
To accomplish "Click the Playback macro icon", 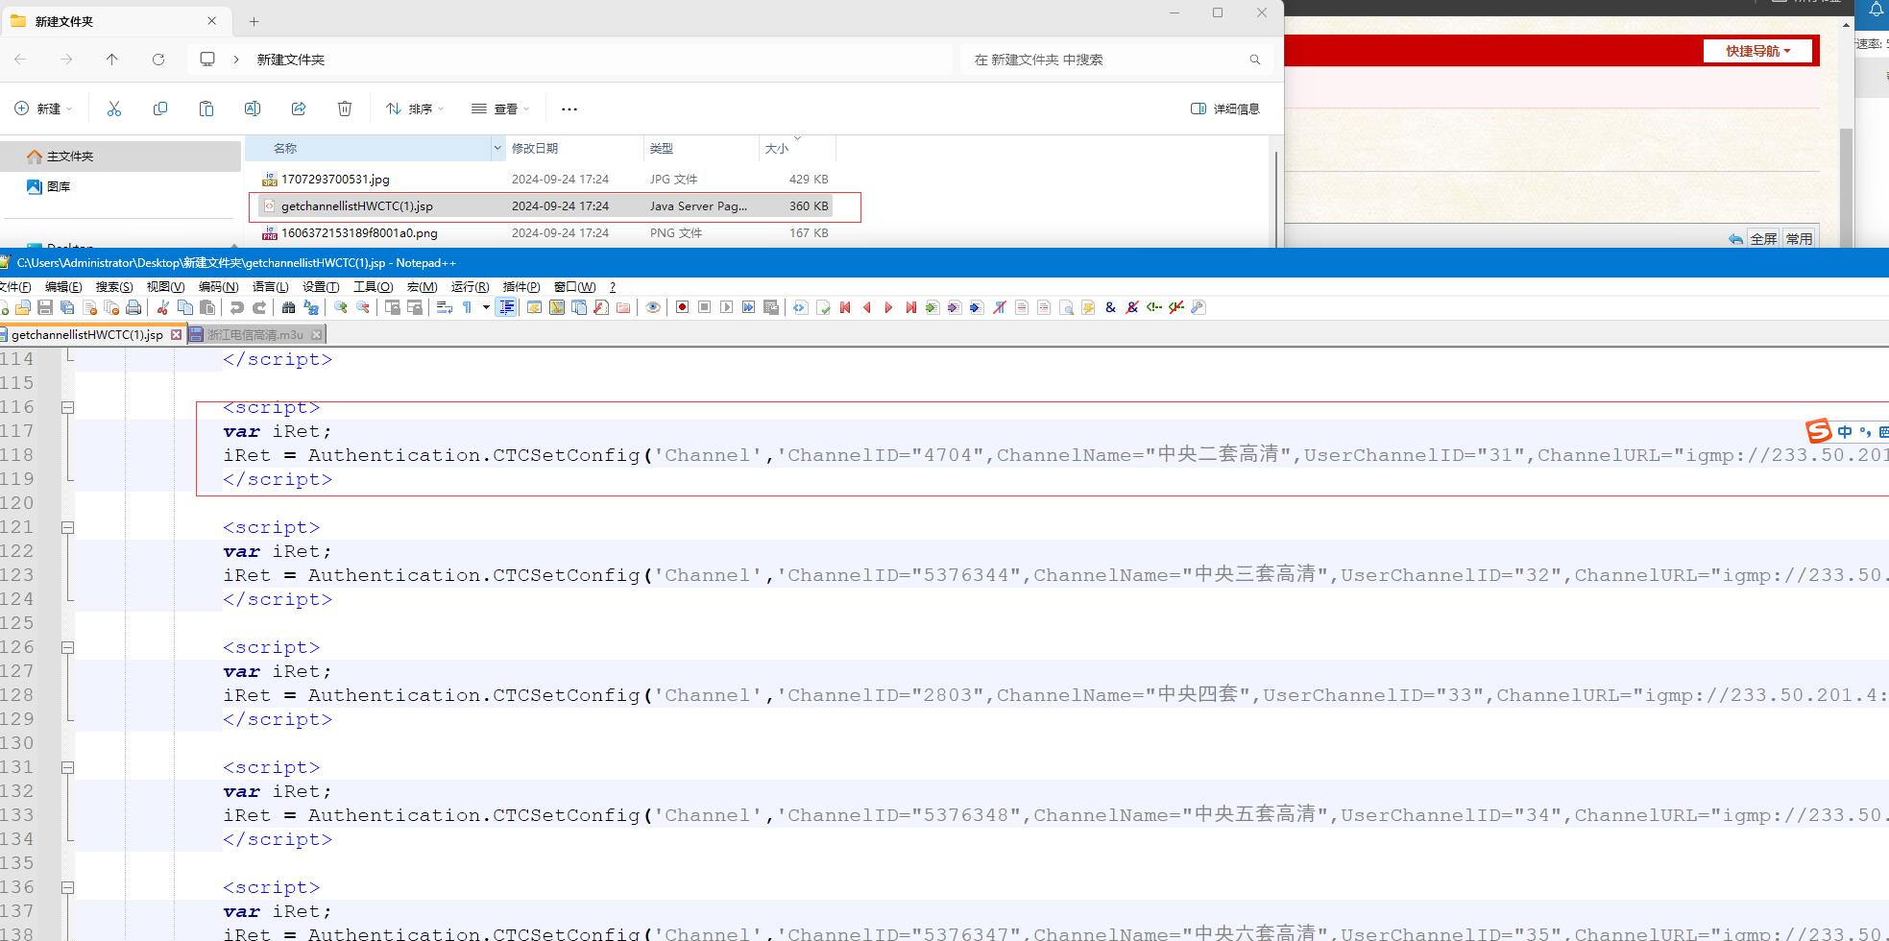I will coord(726,307).
